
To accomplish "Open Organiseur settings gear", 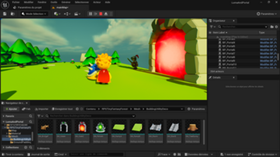I will click(276, 27).
